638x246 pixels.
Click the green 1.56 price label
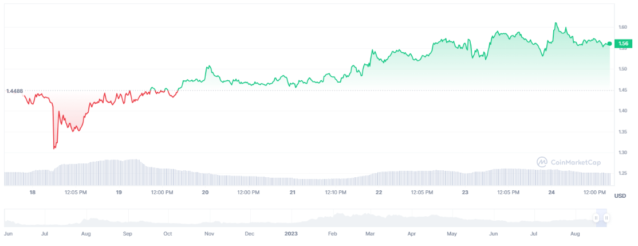623,44
